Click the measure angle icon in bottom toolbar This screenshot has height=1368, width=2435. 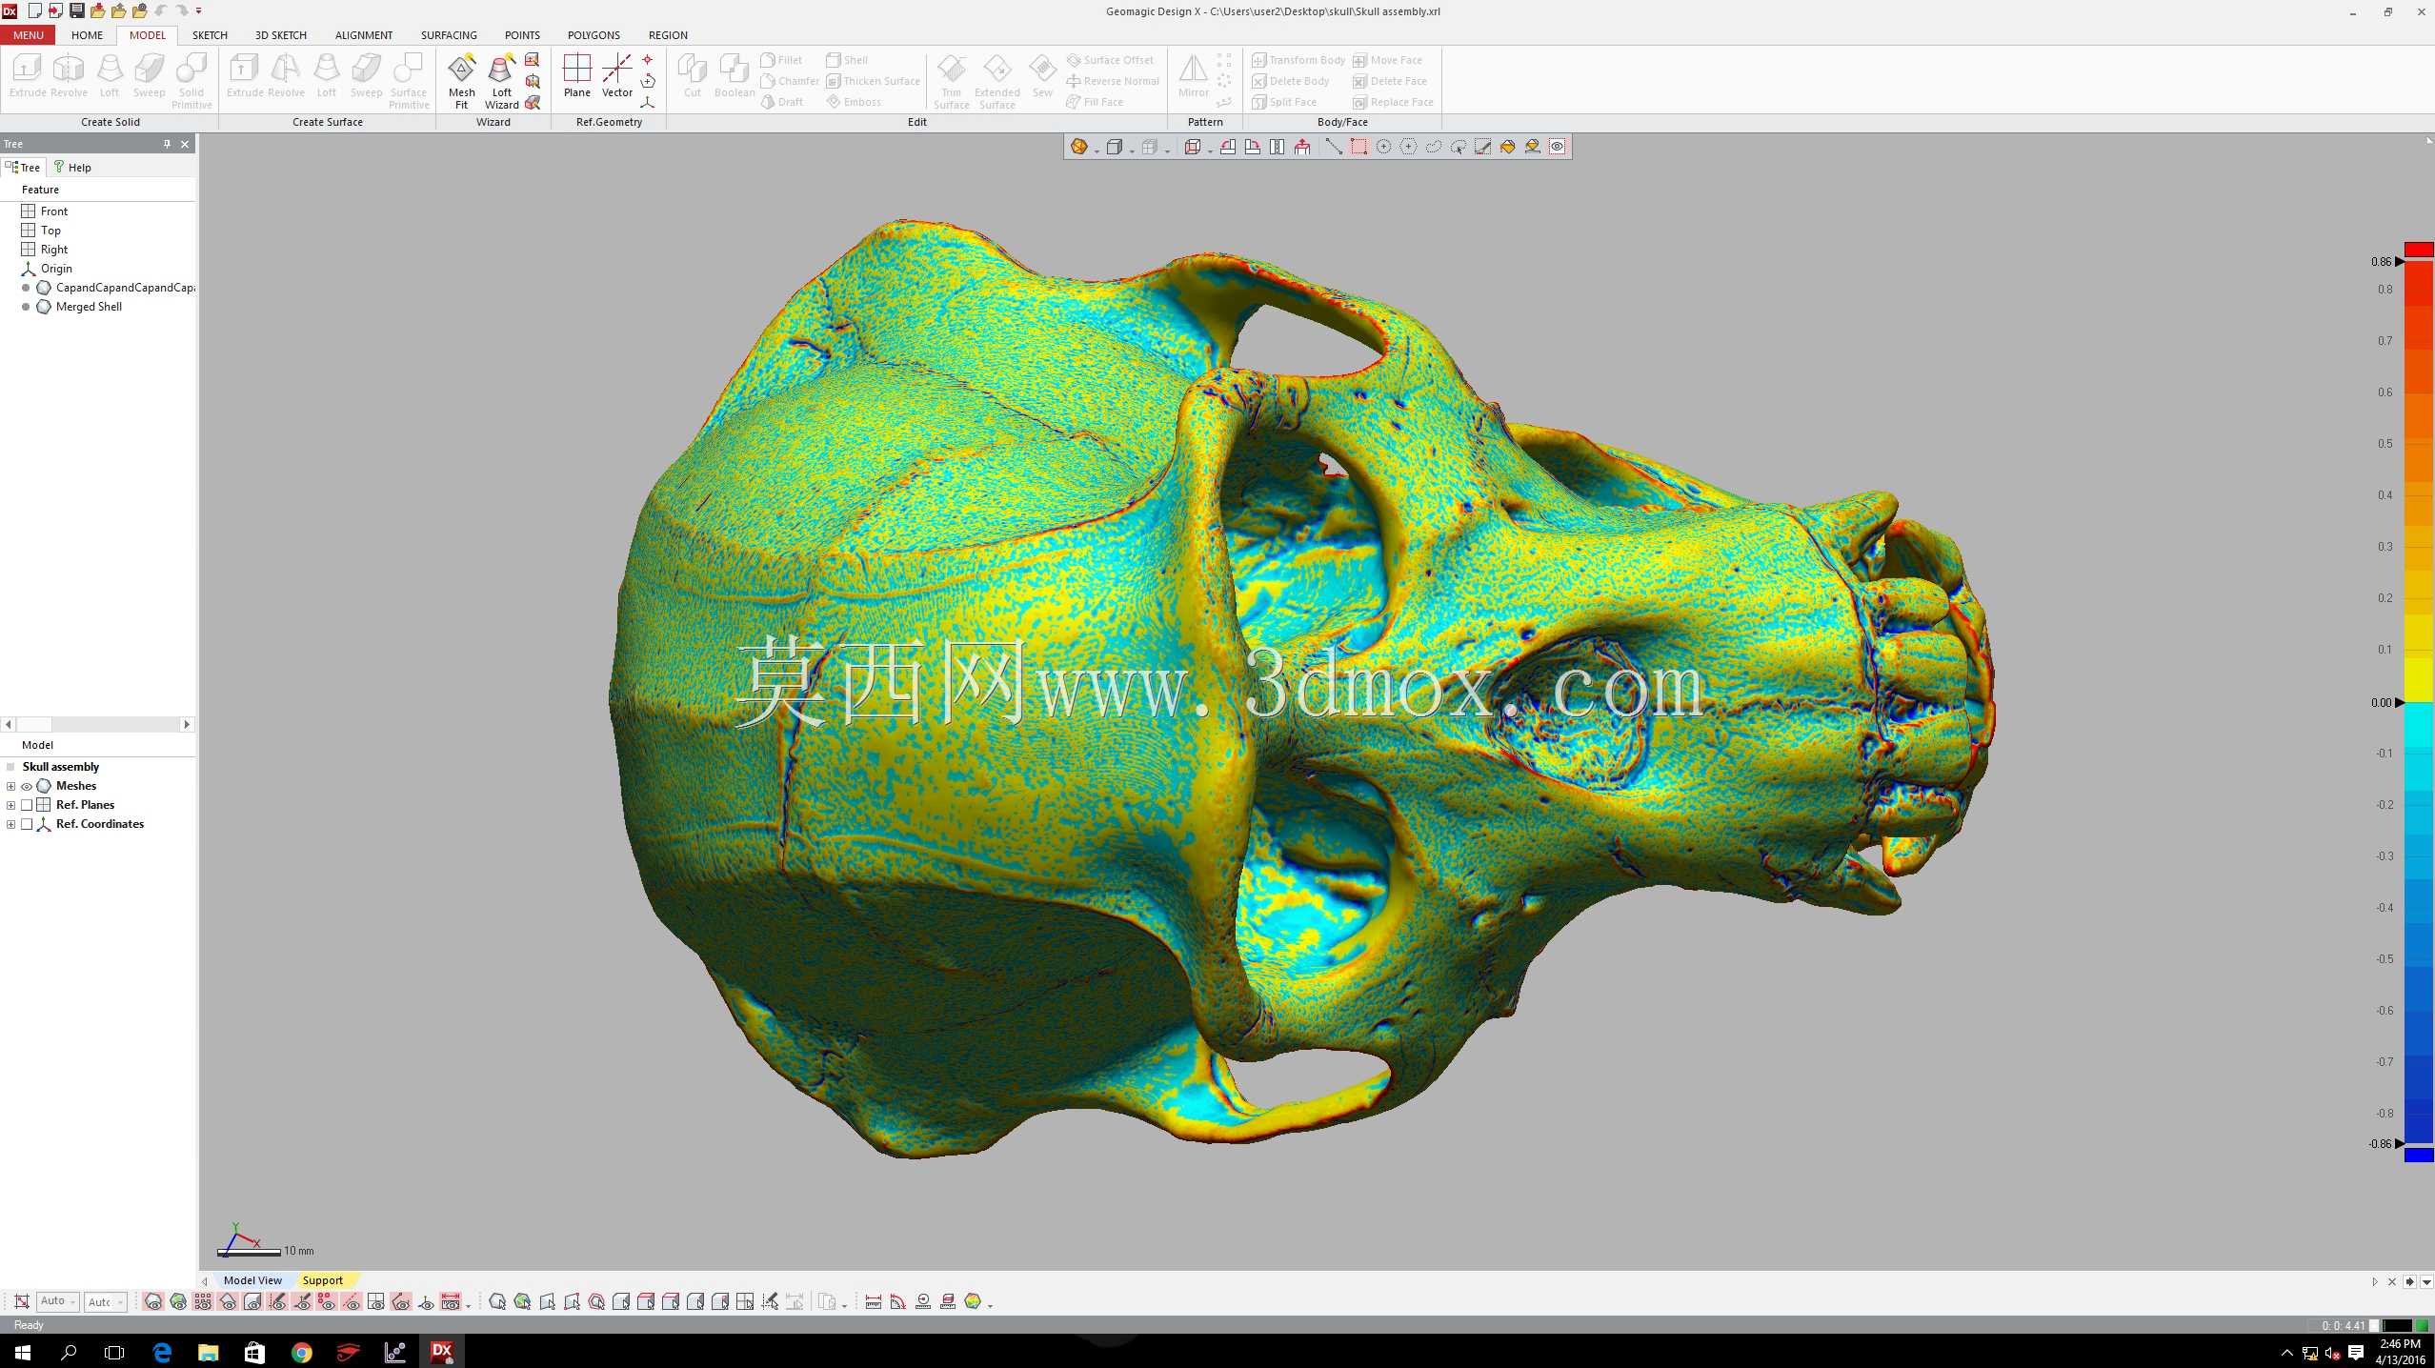coord(897,1301)
